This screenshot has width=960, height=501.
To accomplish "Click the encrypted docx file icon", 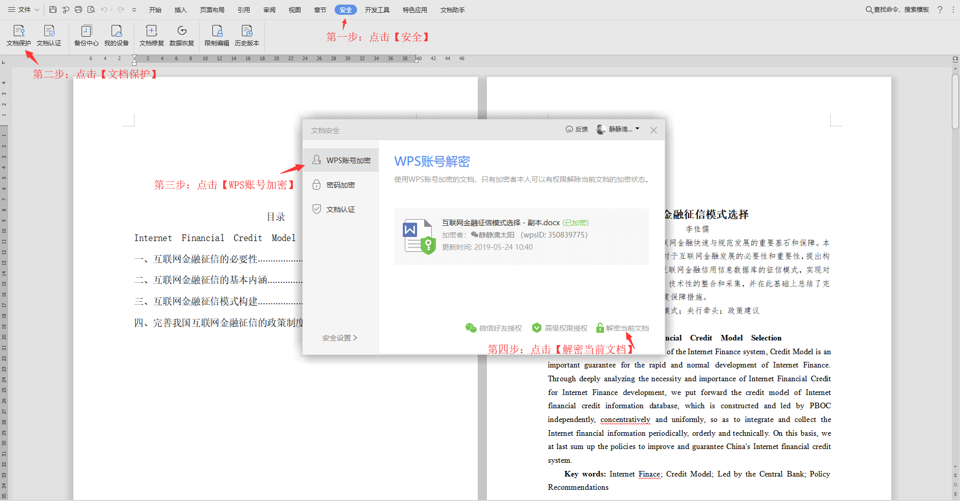I will pos(419,236).
